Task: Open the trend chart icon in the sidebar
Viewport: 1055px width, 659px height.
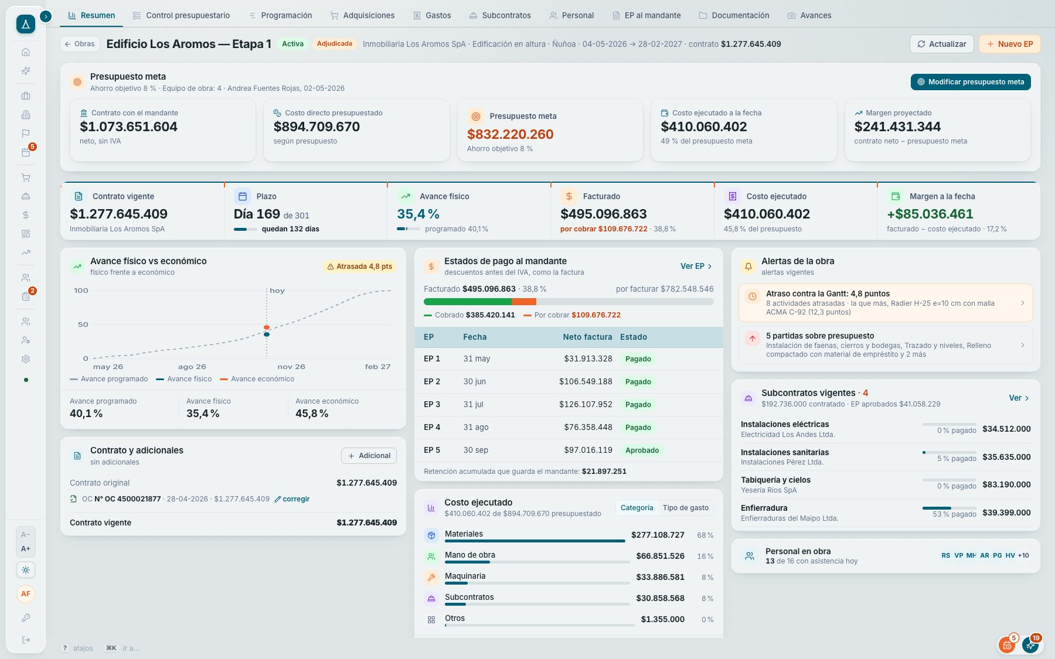Action: pos(26,252)
